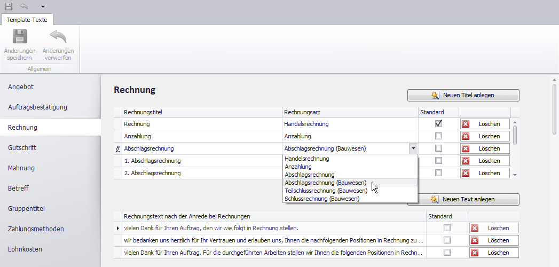Delete the 'vielen Dank für Ihren Auftrag, den' text row

[x=494, y=228]
